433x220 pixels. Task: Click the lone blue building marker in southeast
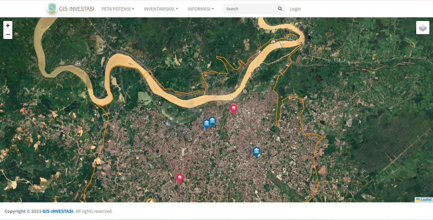coord(256,151)
